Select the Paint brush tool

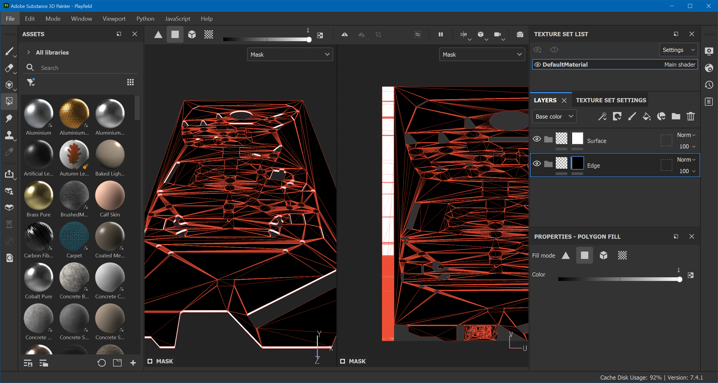9,51
